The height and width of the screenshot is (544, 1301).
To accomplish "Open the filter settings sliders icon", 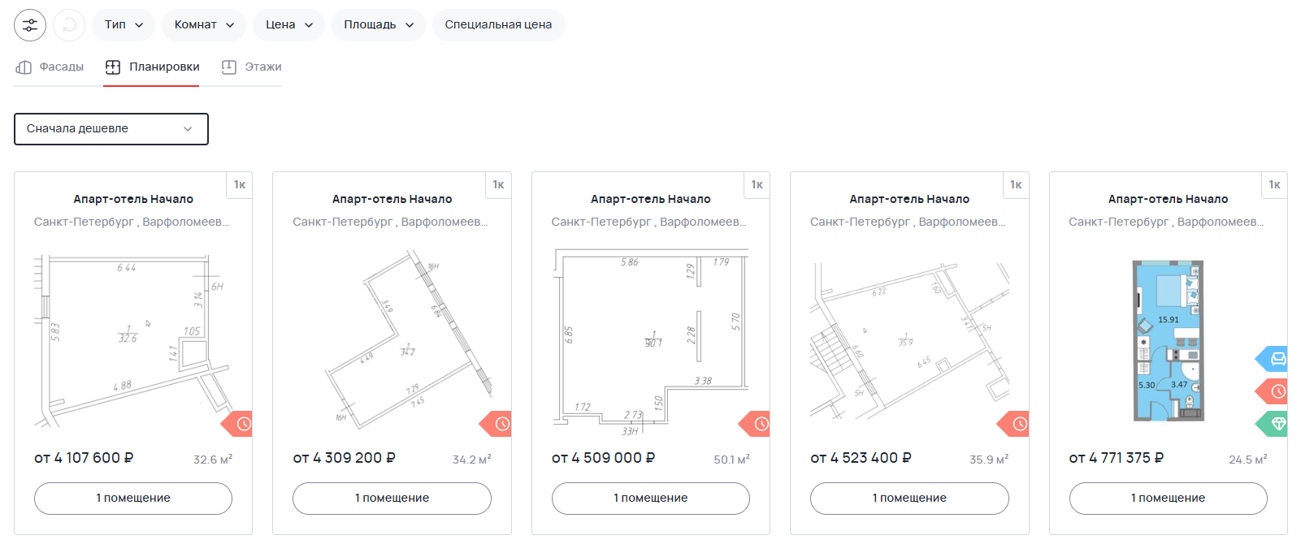I will coord(30,25).
